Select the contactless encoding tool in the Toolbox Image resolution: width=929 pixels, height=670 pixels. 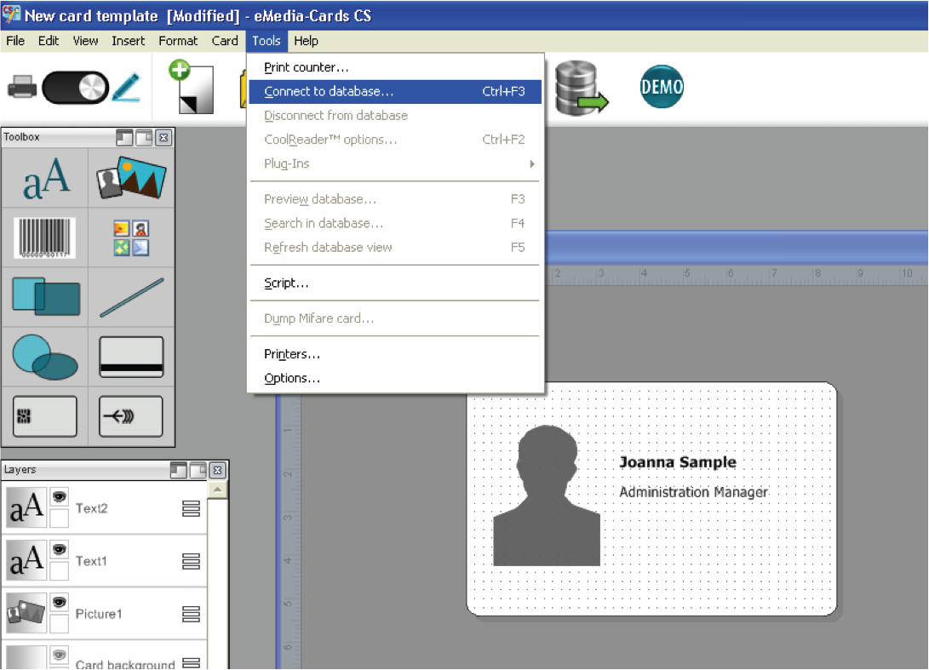(x=131, y=416)
